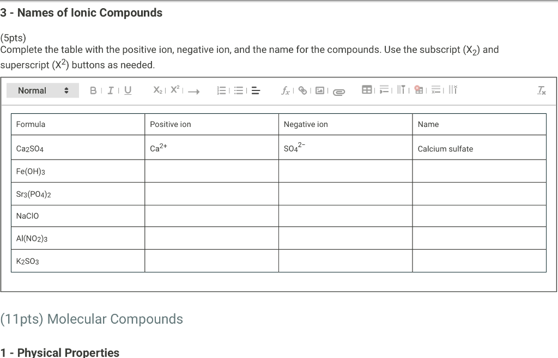Screen dimensions: 558x358
Task: Click the red delete table icon
Action: 419,90
